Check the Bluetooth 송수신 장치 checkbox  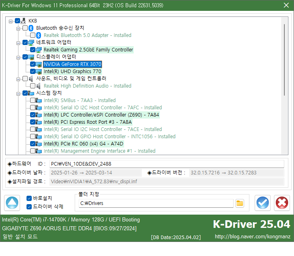(x=25, y=28)
